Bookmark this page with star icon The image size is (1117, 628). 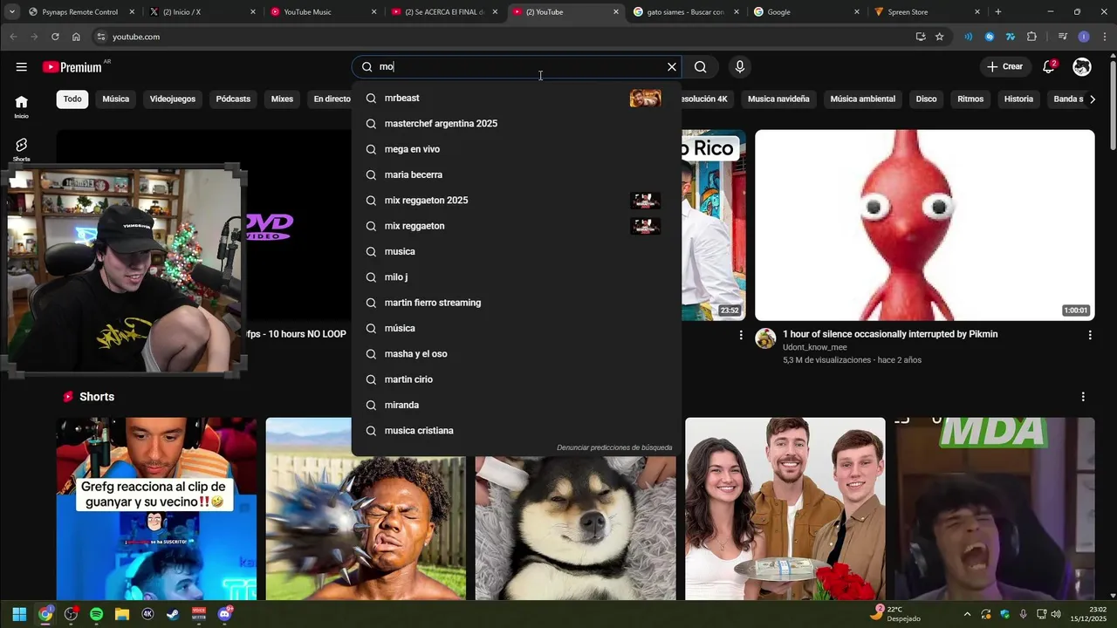pyautogui.click(x=940, y=37)
